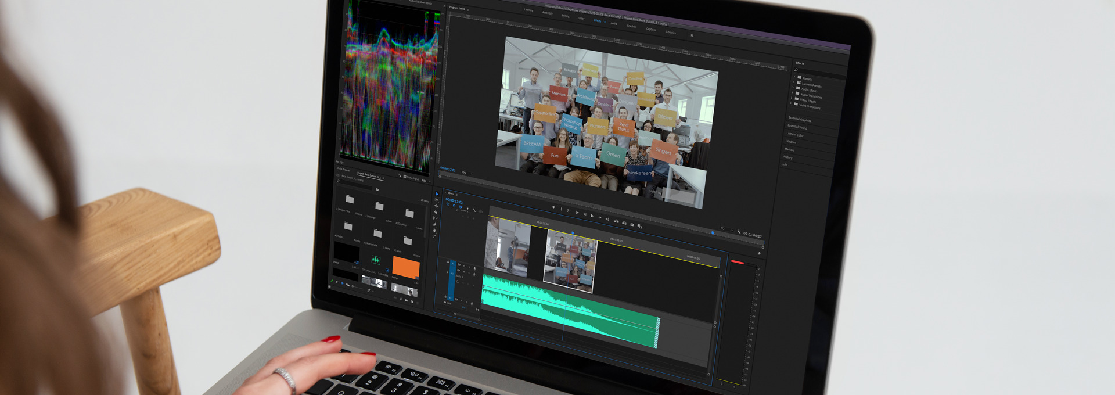The image size is (1115, 395).
Task: Switch to the Editing workspace
Action: tap(566, 16)
